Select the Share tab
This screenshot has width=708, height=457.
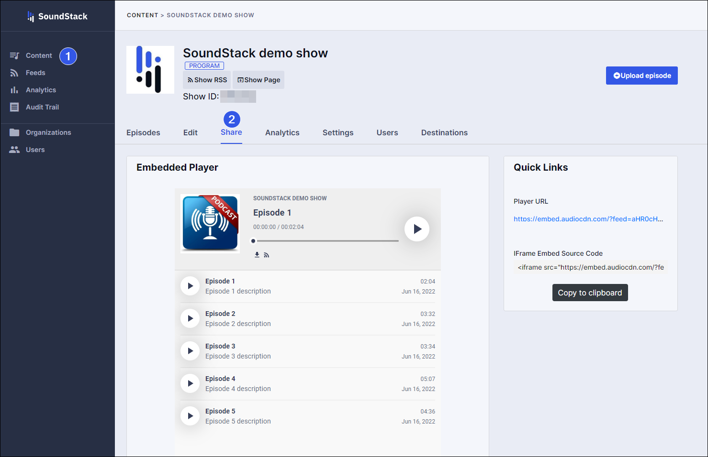pos(231,132)
